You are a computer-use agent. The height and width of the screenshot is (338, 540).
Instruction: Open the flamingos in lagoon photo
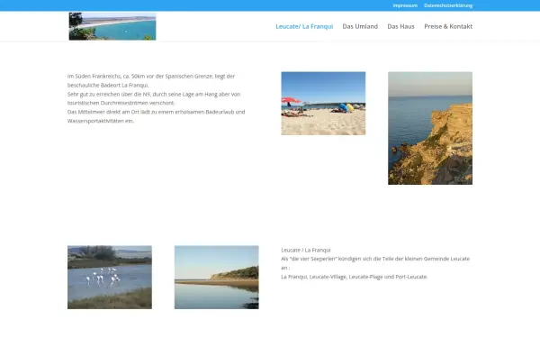click(x=110, y=277)
